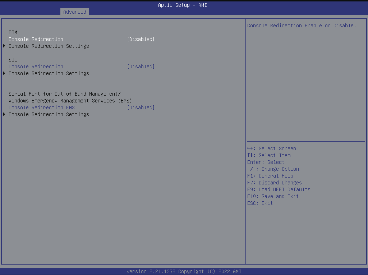Open COM1 Console Redirection Settings submenu
368x275 pixels.
tap(49, 46)
